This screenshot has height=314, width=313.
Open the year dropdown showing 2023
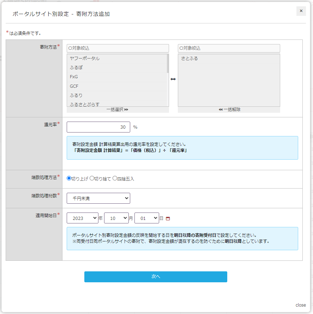click(x=82, y=218)
